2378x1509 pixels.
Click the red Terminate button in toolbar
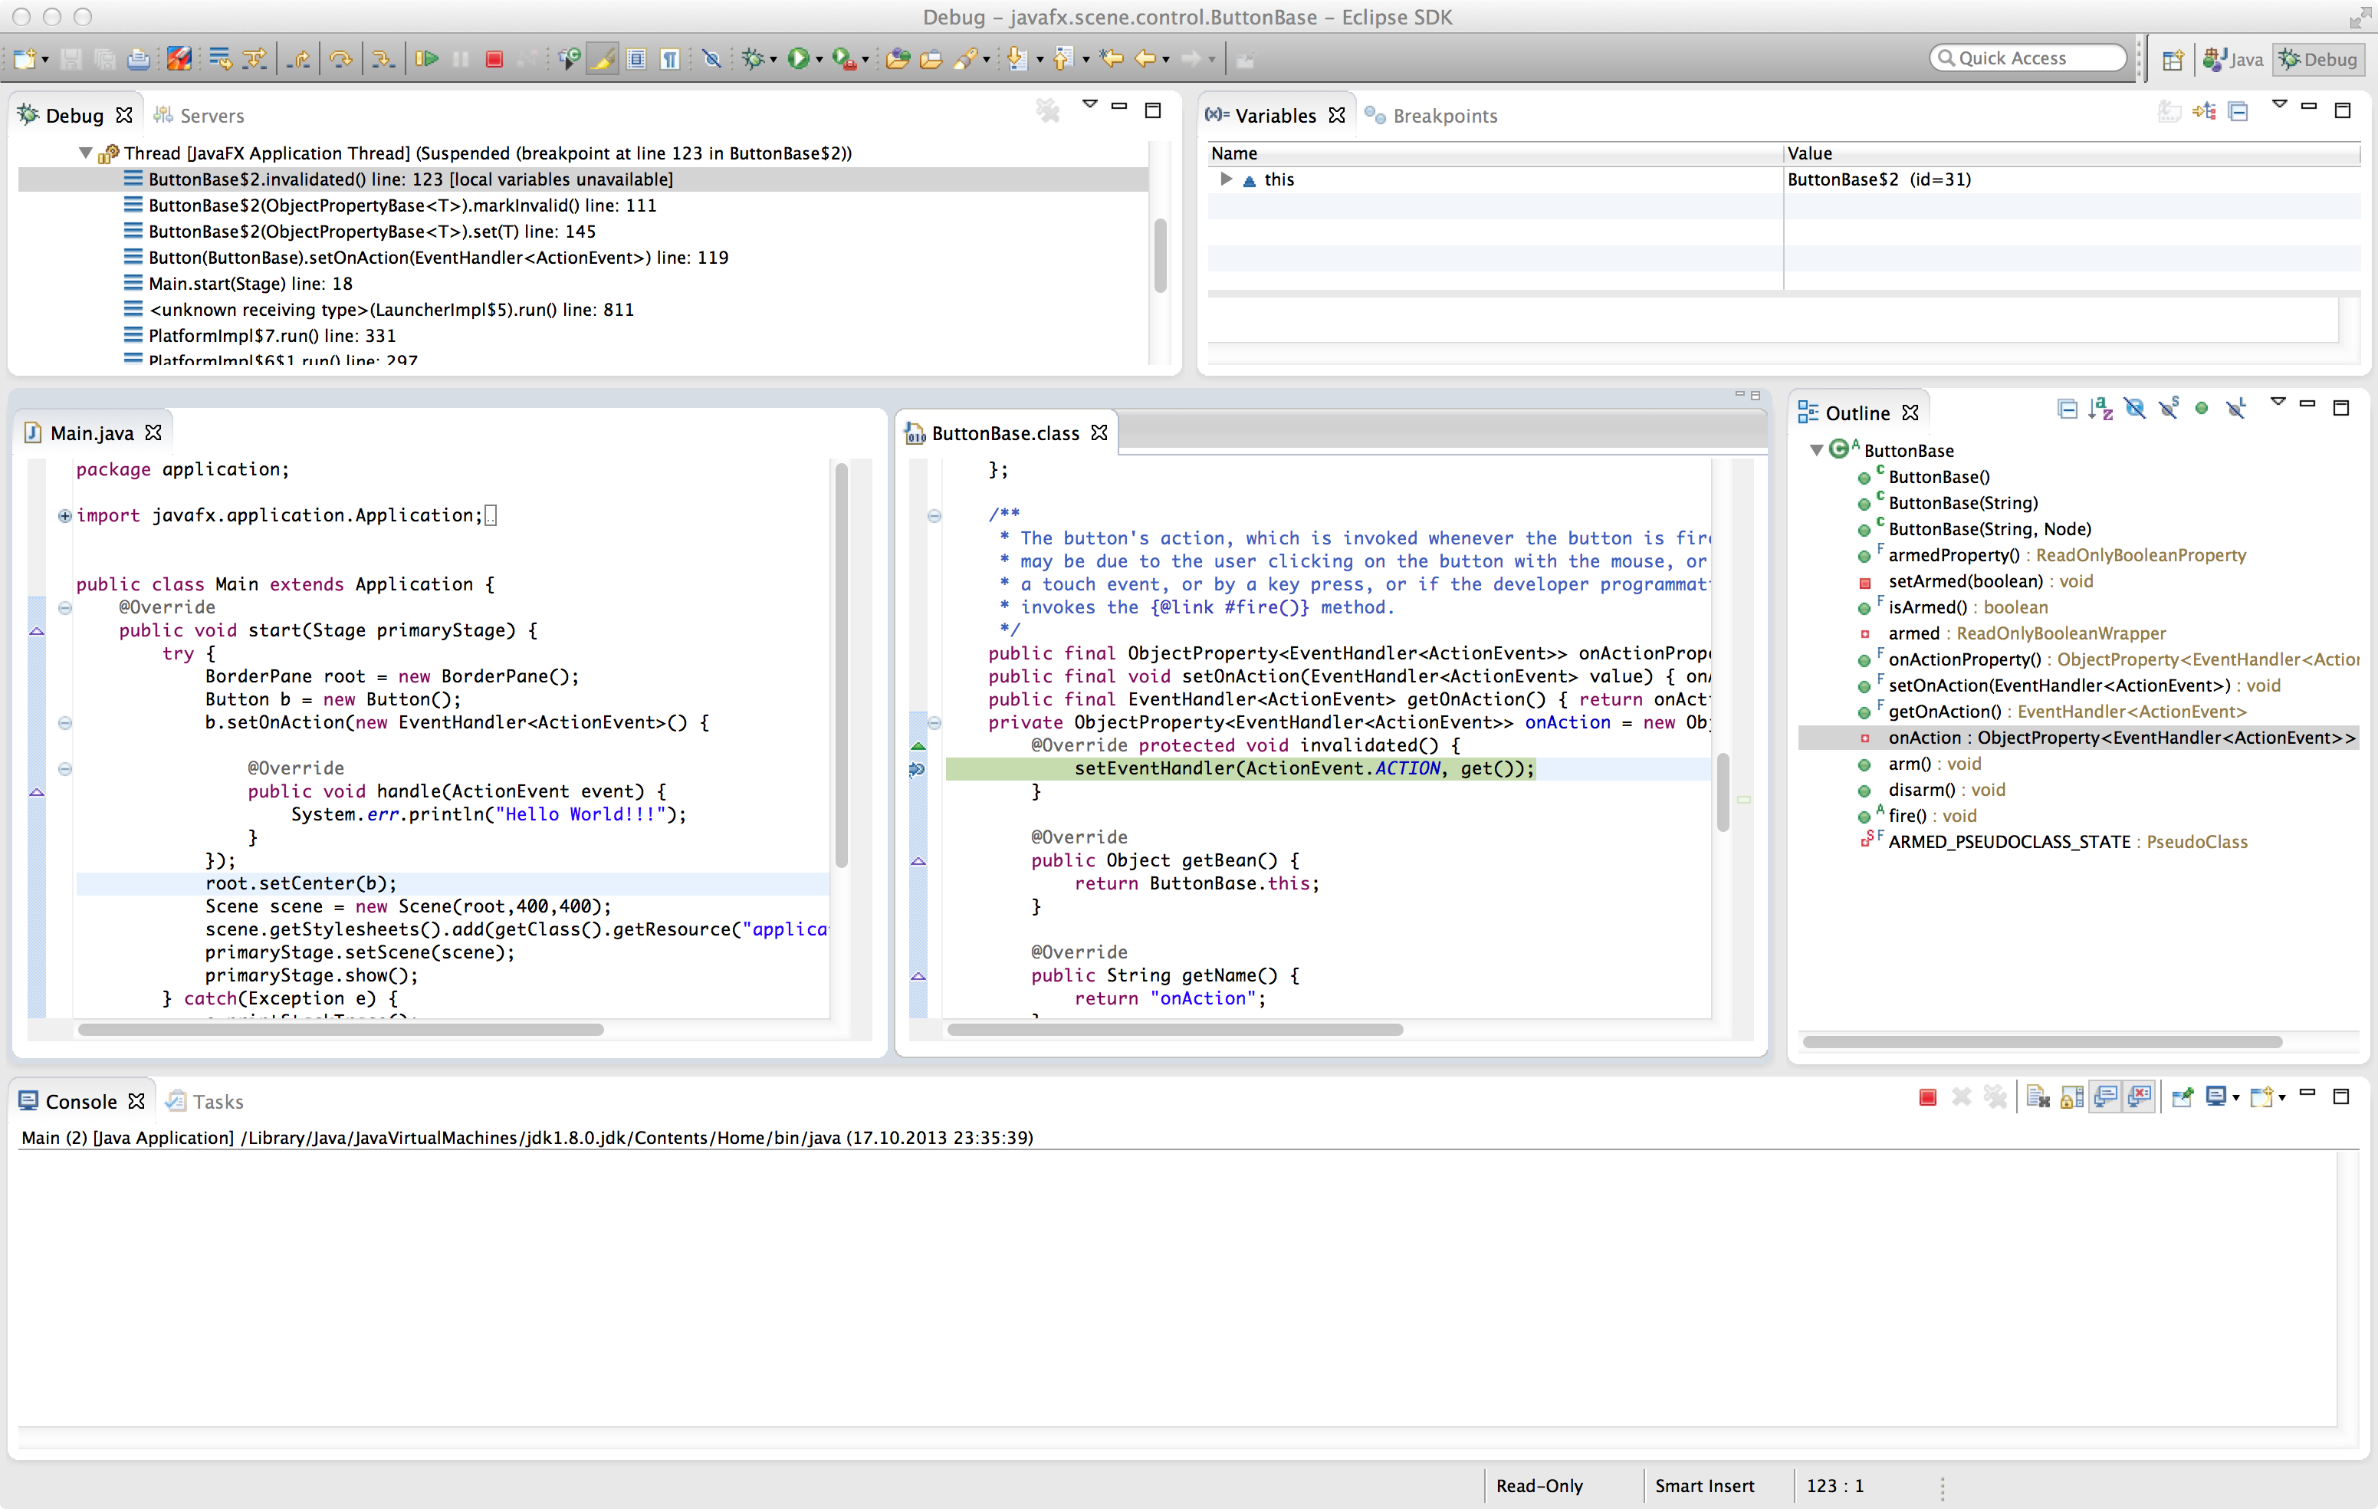click(494, 59)
